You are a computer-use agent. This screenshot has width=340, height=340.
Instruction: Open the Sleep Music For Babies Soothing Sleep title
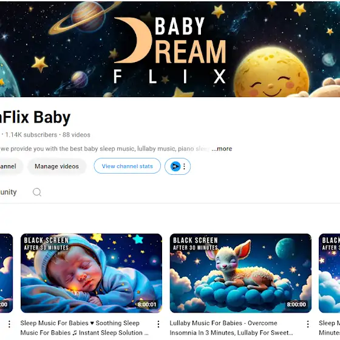(84, 328)
